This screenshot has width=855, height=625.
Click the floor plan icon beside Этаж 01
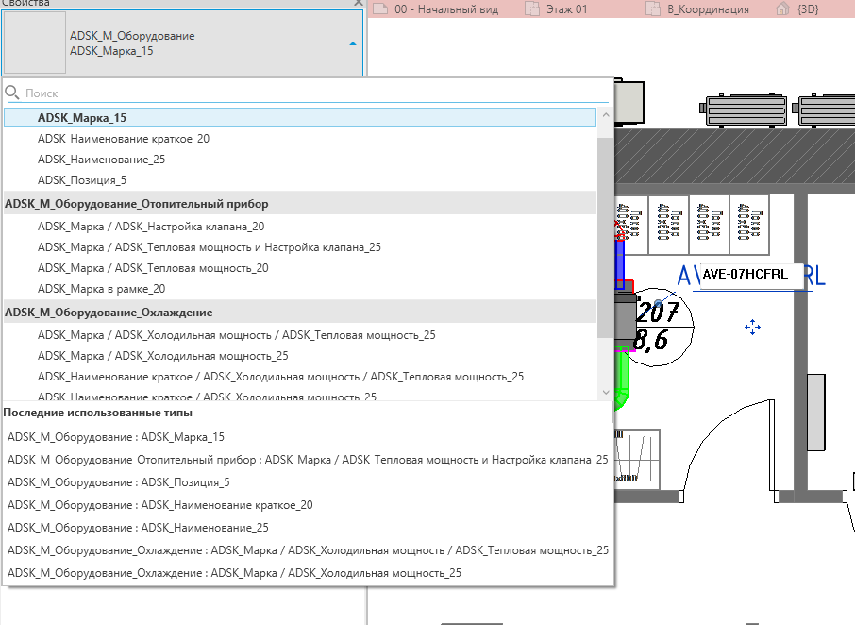pyautogui.click(x=532, y=9)
